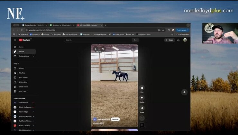Unmute the Shorts video volume
Viewport: 238px width, 135px height.
coord(103,49)
